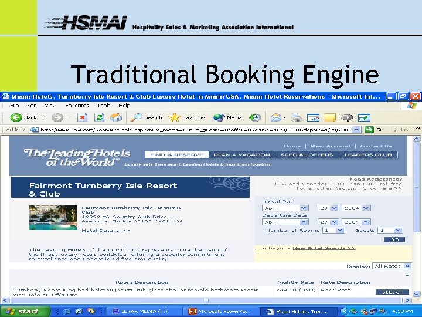Open the Favorites menu
422x317 pixels.
click(x=77, y=106)
